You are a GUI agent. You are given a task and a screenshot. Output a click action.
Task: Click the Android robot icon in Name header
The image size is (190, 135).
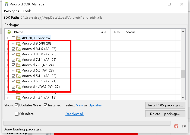pos(9,32)
